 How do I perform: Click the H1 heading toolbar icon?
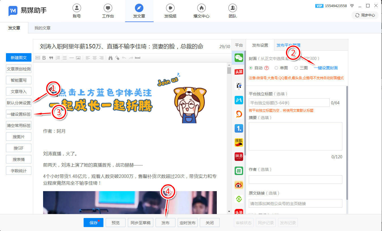point(38,58)
